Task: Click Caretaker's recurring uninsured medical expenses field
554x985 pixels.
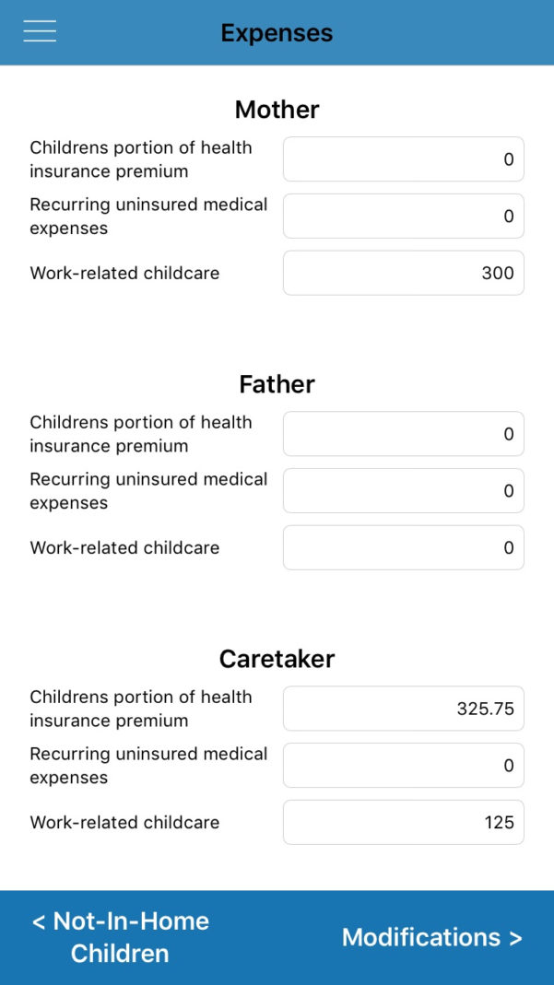Action: pyautogui.click(x=403, y=765)
